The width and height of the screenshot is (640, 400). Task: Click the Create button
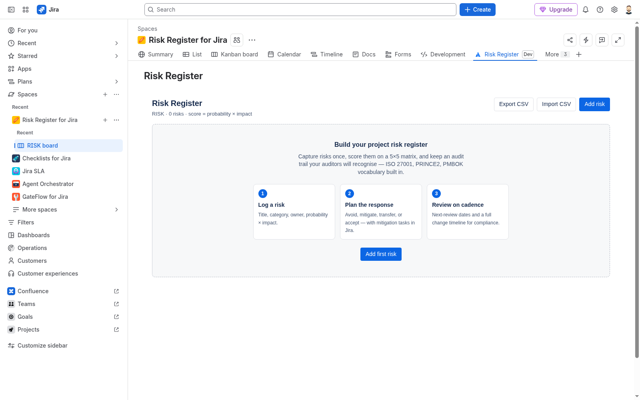[x=478, y=10]
